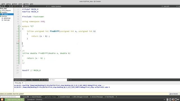Open the 2 Search Results pane

(36, 97)
